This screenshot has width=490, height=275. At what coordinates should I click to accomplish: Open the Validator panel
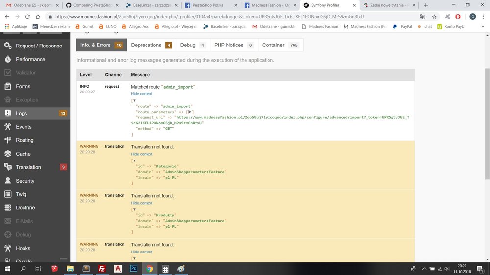[35, 73]
